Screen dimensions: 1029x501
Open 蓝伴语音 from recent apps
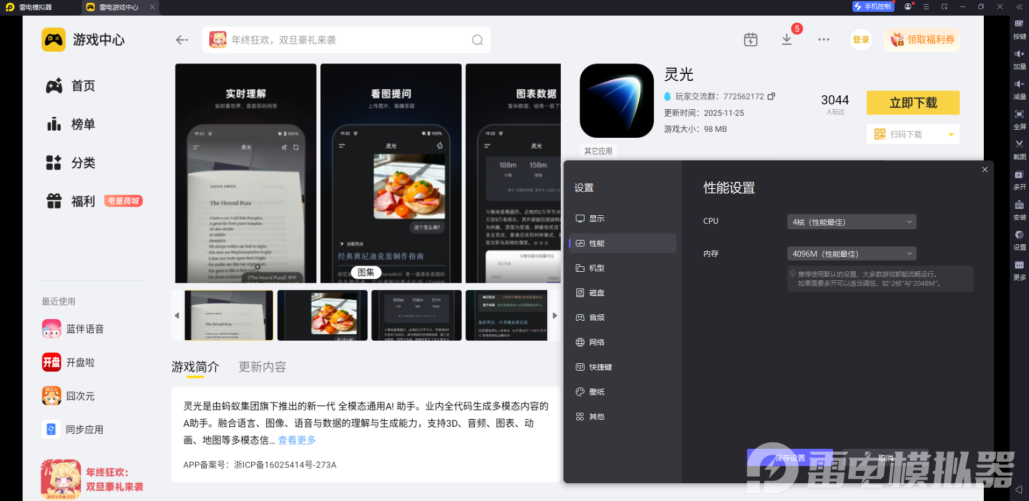73,329
